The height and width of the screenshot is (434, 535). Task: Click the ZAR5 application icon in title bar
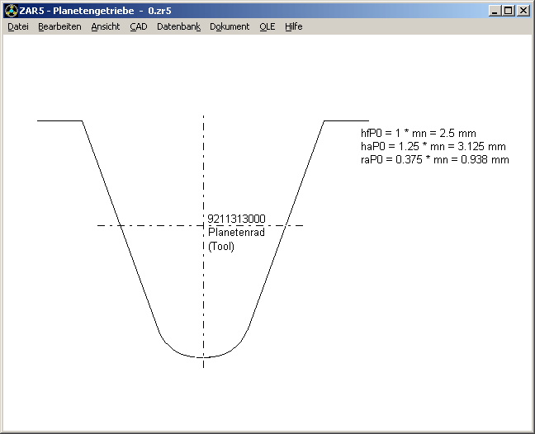point(10,11)
